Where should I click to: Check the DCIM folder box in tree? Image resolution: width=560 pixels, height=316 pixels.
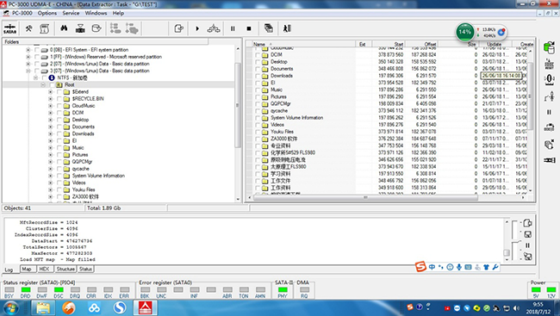point(59,113)
